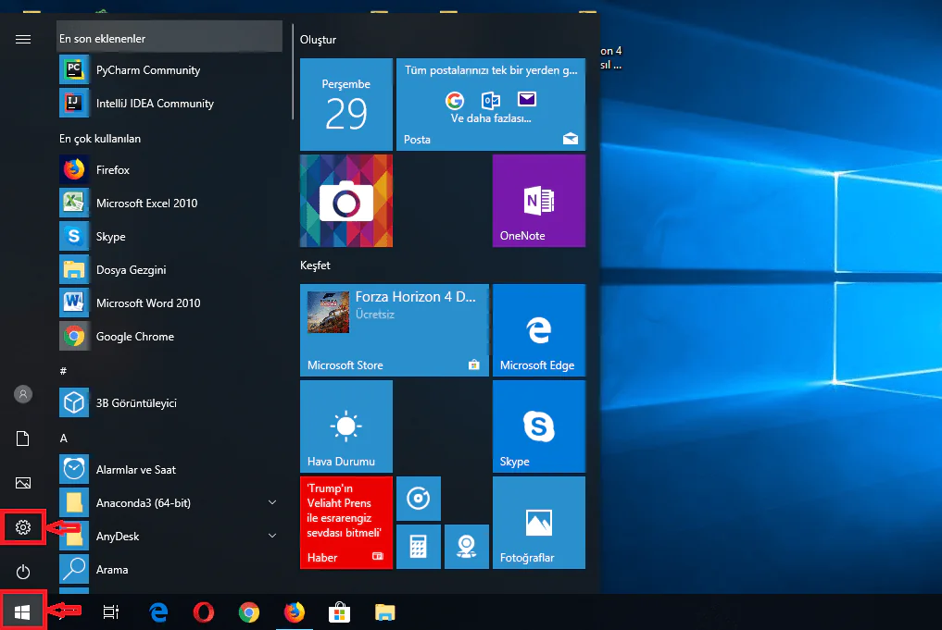Click the Start button
The width and height of the screenshot is (942, 630).
click(22, 611)
